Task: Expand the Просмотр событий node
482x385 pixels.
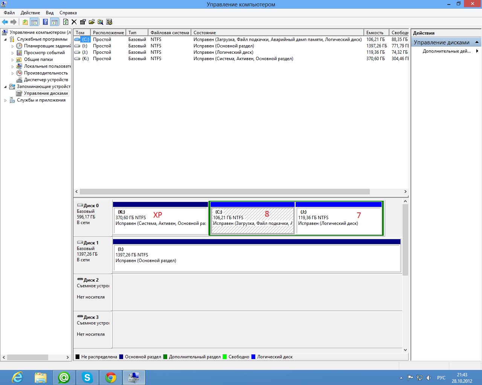Action: tap(12, 53)
